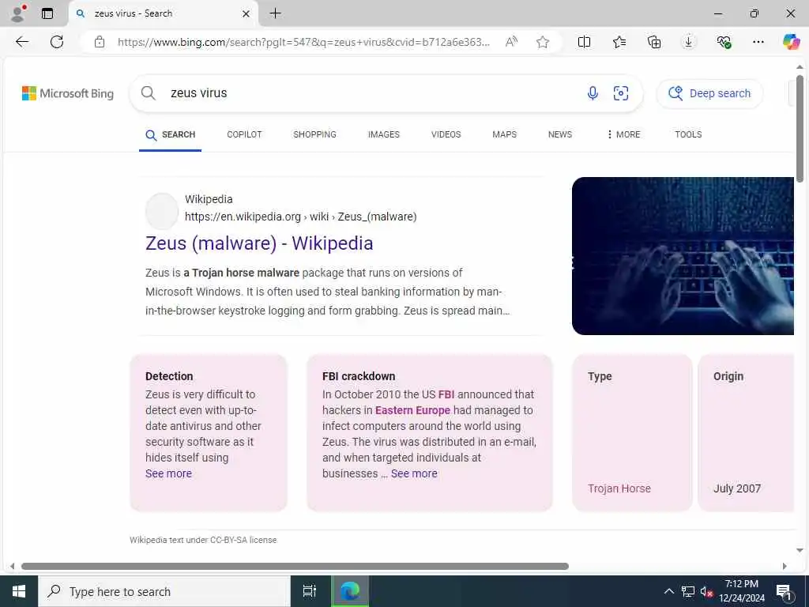
Task: Open Browser essentials heart icon
Action: pyautogui.click(x=724, y=42)
